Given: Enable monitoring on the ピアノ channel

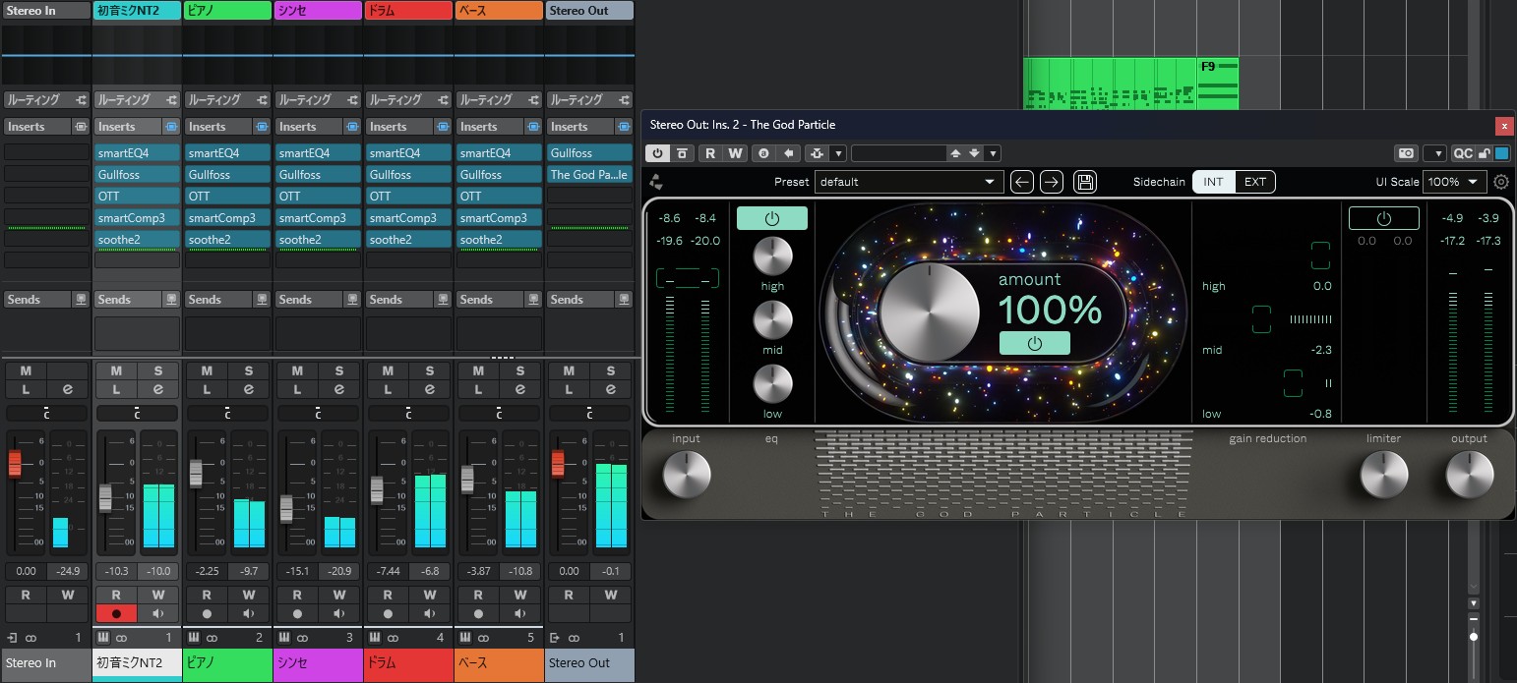Looking at the screenshot, I should pos(249,614).
